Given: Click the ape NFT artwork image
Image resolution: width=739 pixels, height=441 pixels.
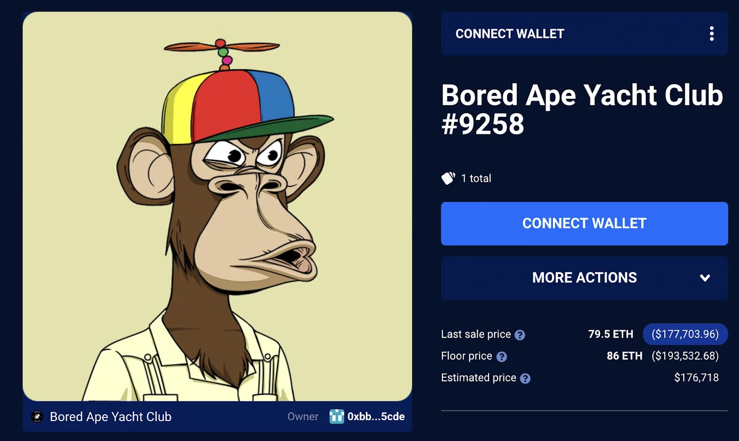Looking at the screenshot, I should [x=217, y=206].
